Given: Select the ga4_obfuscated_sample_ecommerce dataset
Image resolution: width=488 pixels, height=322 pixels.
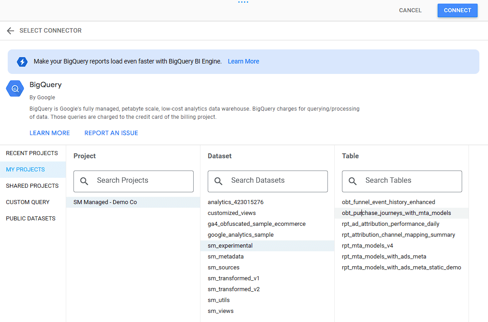Looking at the screenshot, I should [x=267, y=224].
